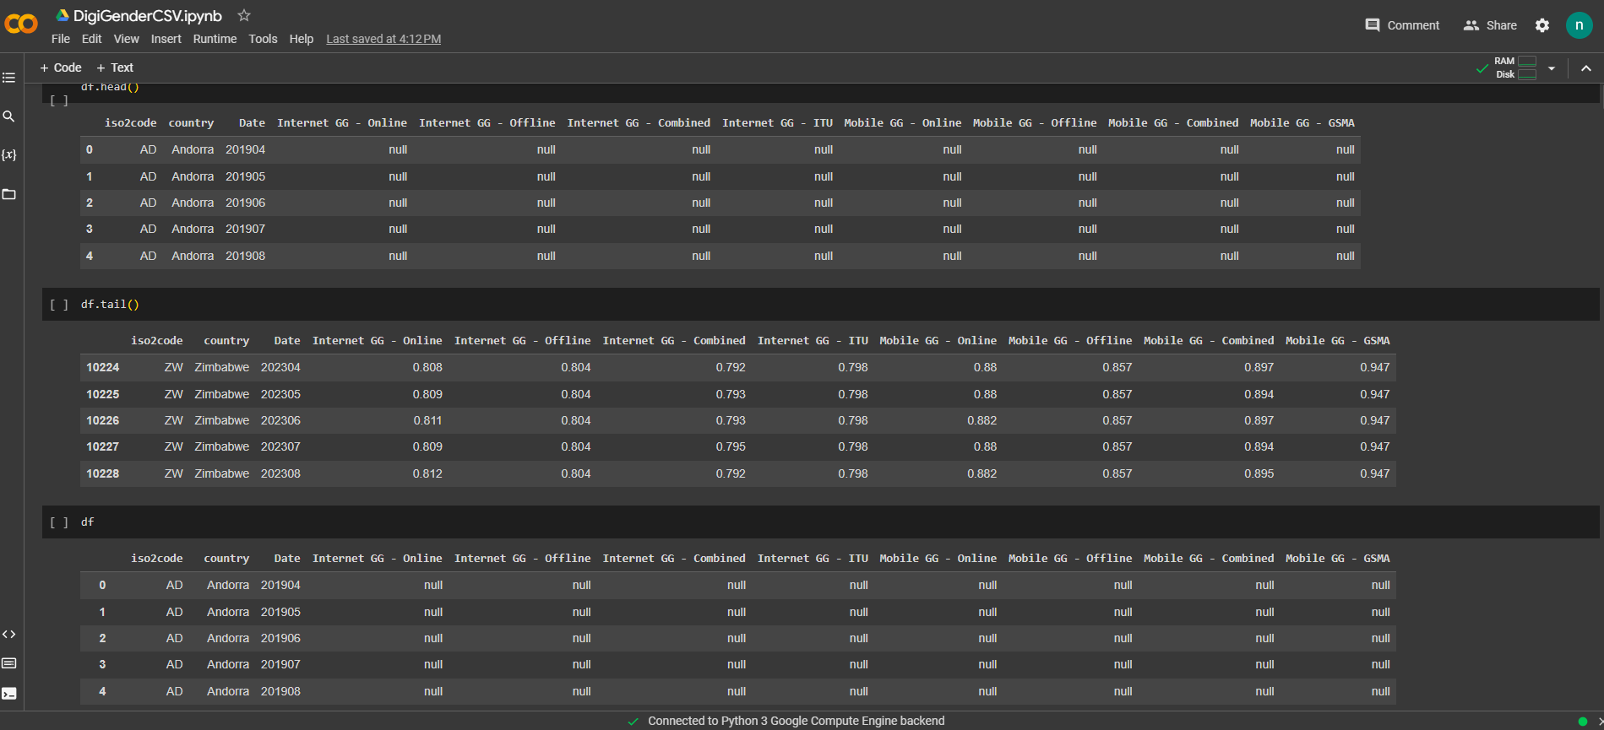Image resolution: width=1604 pixels, height=730 pixels.
Task: Click row index 10228 in tail table
Action: click(x=102, y=473)
